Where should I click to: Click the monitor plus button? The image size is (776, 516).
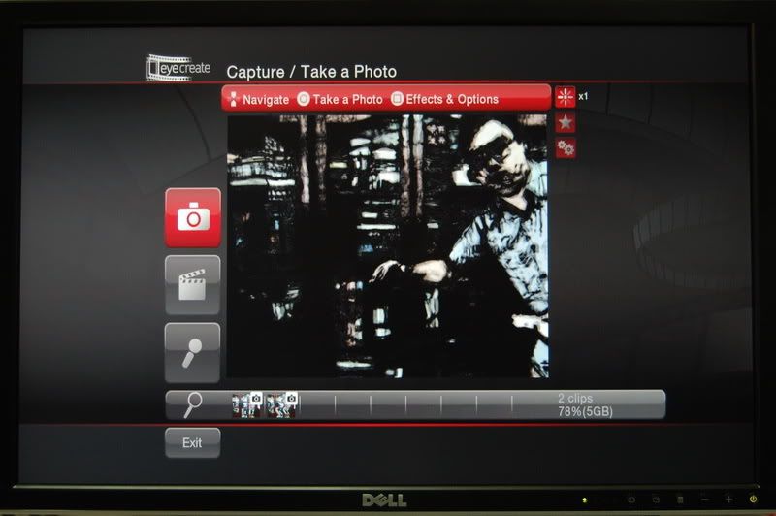728,500
